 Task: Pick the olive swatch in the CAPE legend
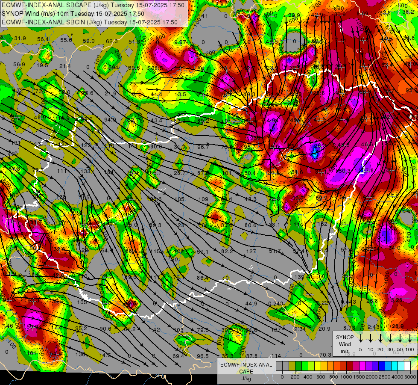292,366
